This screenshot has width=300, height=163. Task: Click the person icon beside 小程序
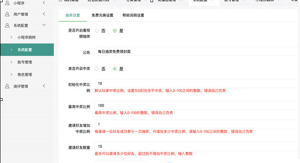7,3
